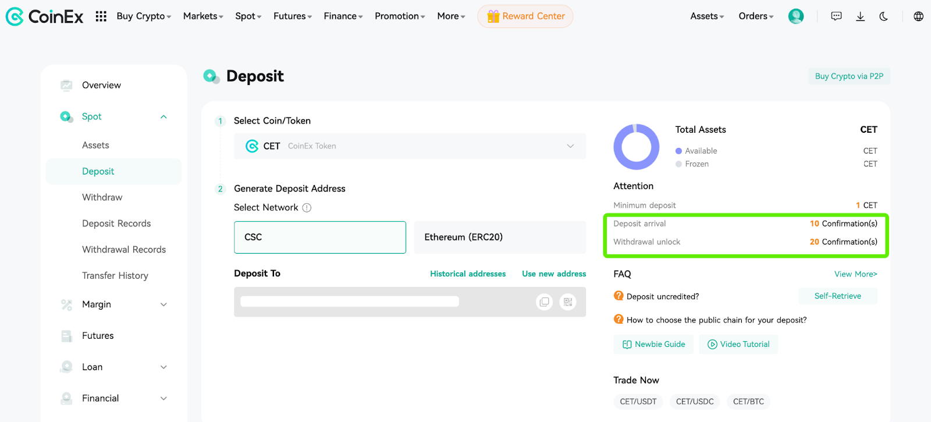Open 'Deposit uncredited?' FAQ text
Screen dimensions: 931x422
coord(663,297)
